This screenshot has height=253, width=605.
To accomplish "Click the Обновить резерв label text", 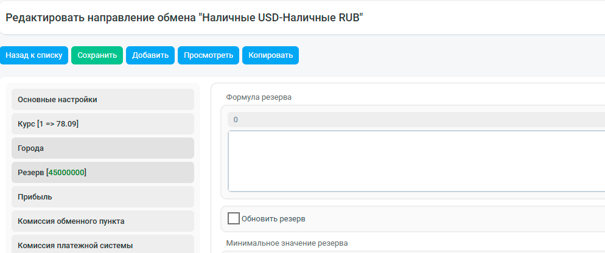I will tap(273, 219).
